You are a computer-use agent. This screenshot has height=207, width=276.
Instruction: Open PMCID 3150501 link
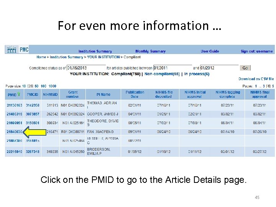coord(33,123)
